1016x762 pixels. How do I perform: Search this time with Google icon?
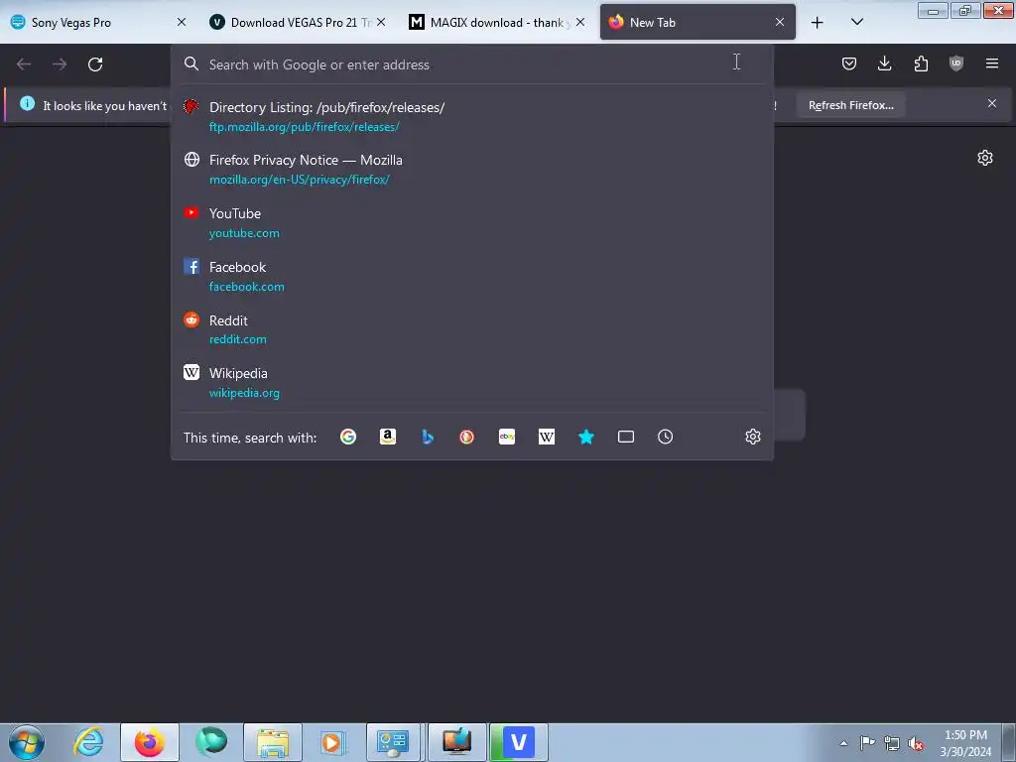pyautogui.click(x=348, y=437)
